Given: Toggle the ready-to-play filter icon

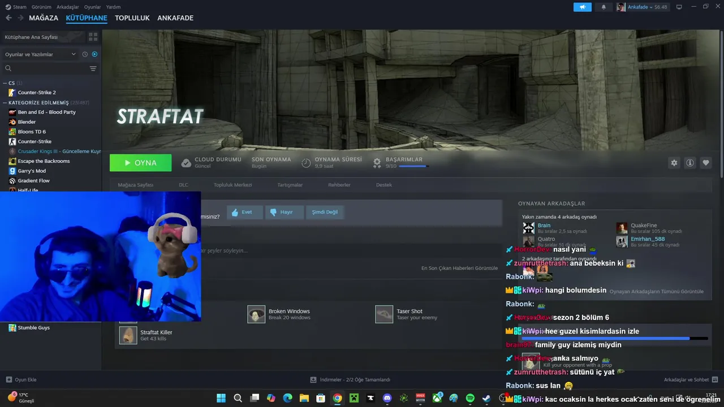Looking at the screenshot, I should [x=94, y=54].
